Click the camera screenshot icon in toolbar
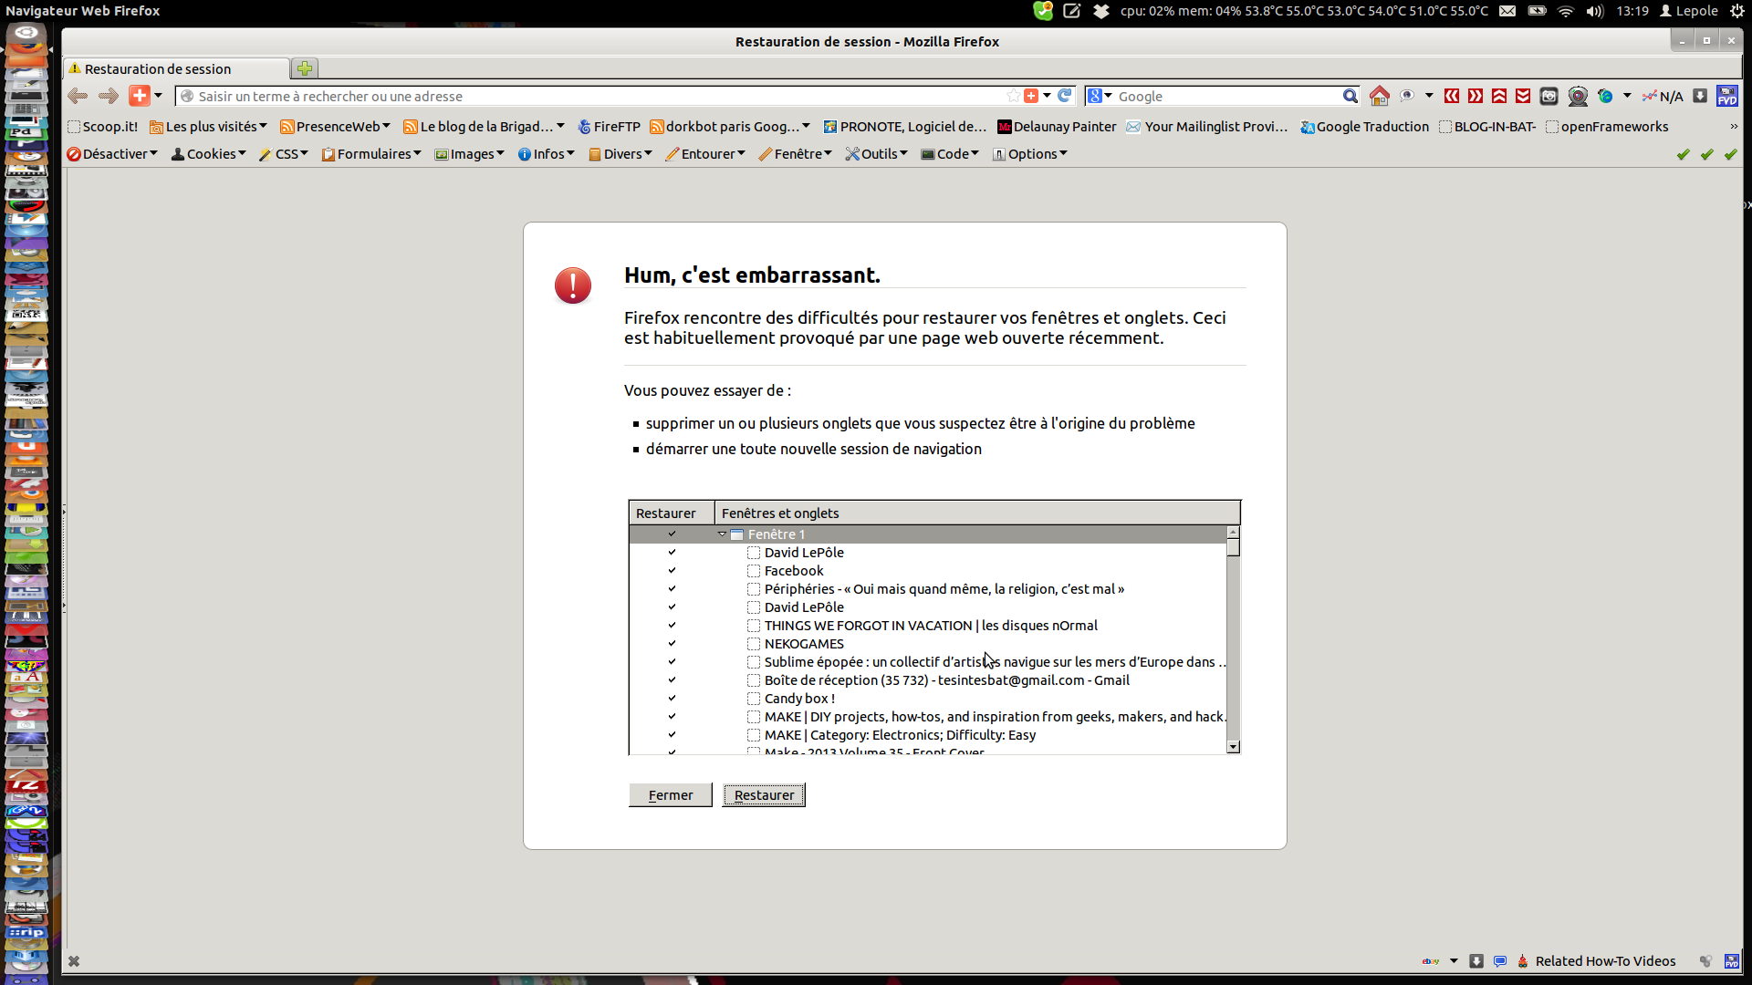The image size is (1752, 985). [x=1549, y=96]
